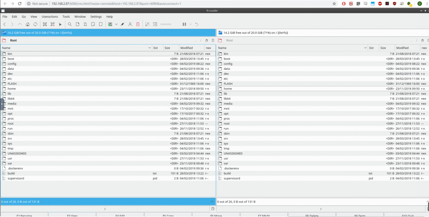Click the pen/plug connection toolbar icon

pyautogui.click(x=122, y=24)
